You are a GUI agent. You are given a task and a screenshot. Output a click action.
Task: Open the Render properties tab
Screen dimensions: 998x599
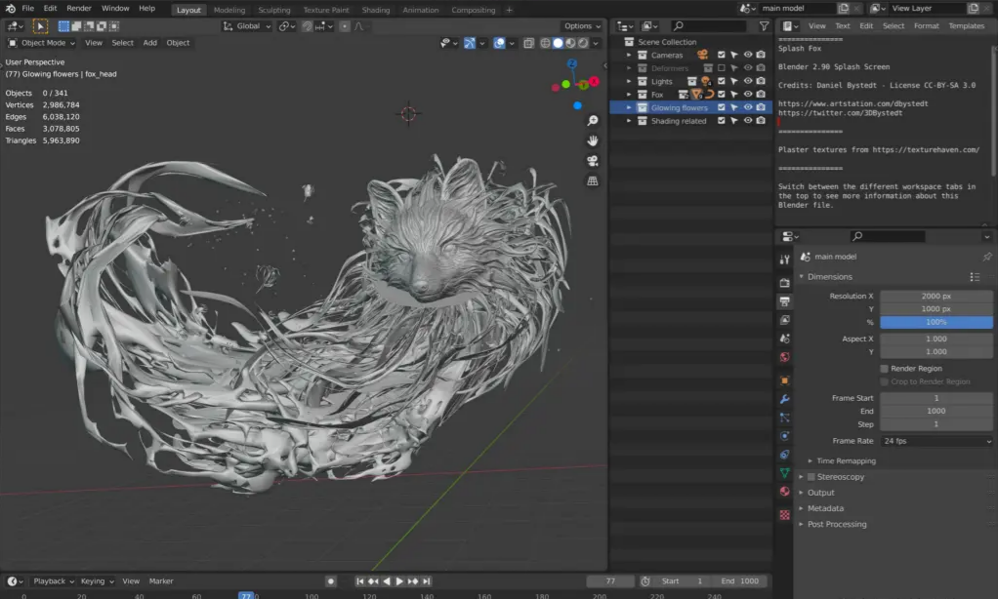785,282
